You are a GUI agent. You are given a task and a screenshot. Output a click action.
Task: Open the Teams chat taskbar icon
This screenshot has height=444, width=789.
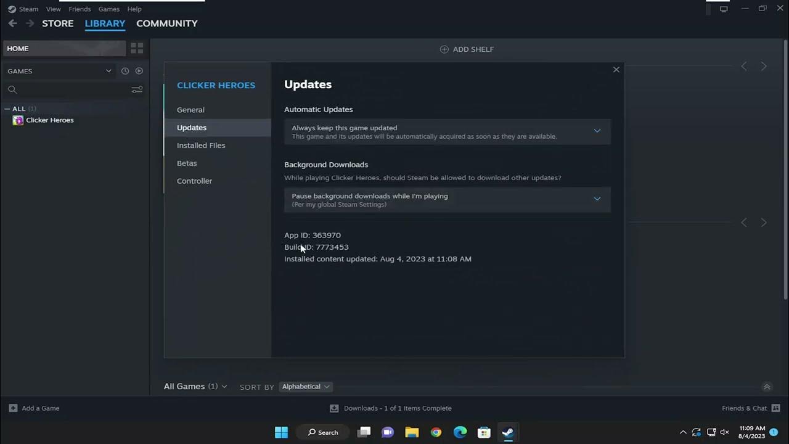click(388, 432)
